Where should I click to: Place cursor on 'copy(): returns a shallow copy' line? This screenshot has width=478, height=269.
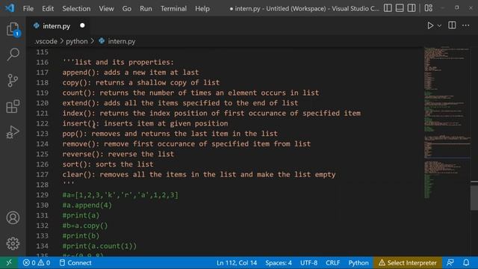[141, 83]
